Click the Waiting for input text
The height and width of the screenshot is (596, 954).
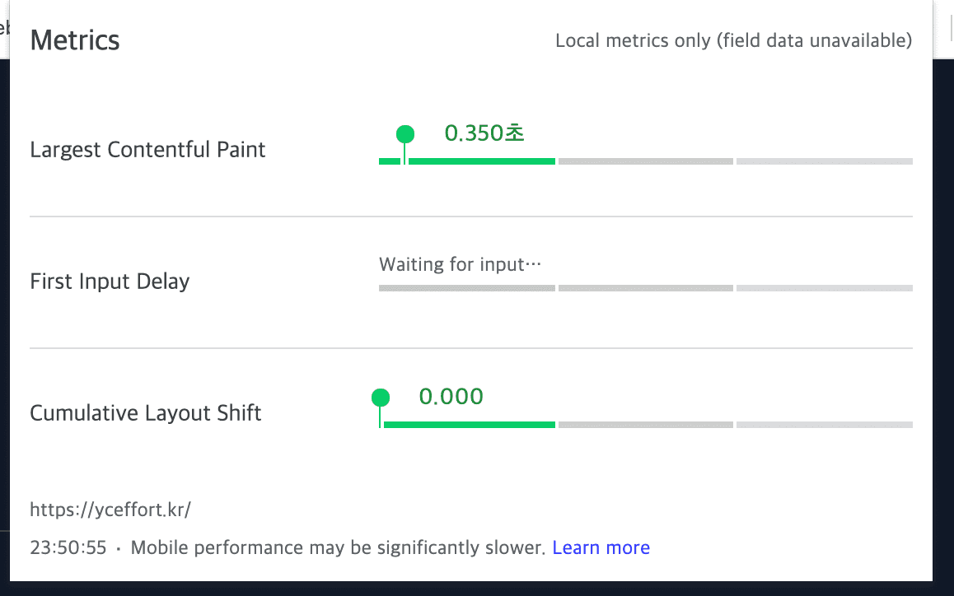click(460, 265)
